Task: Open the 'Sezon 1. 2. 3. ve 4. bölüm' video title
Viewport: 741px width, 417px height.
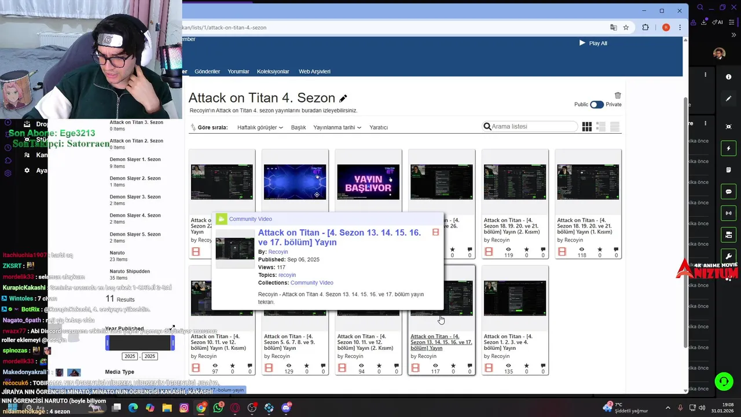Action: tap(508, 342)
